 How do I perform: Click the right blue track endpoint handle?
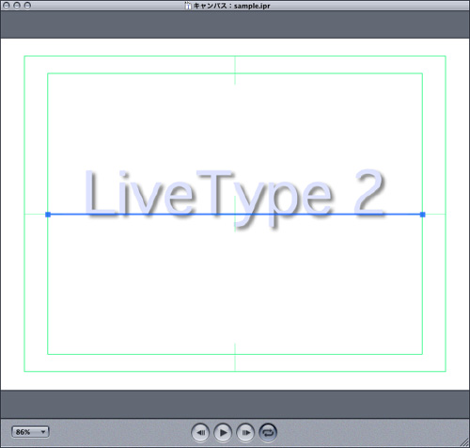[x=423, y=215]
